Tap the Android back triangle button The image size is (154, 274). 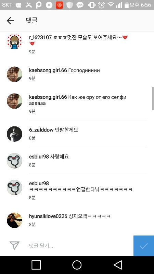pos(118,265)
